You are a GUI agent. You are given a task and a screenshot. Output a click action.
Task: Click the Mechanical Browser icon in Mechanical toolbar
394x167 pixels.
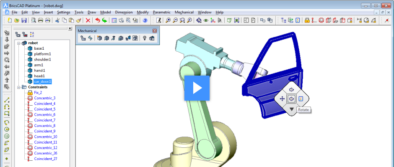83,38
